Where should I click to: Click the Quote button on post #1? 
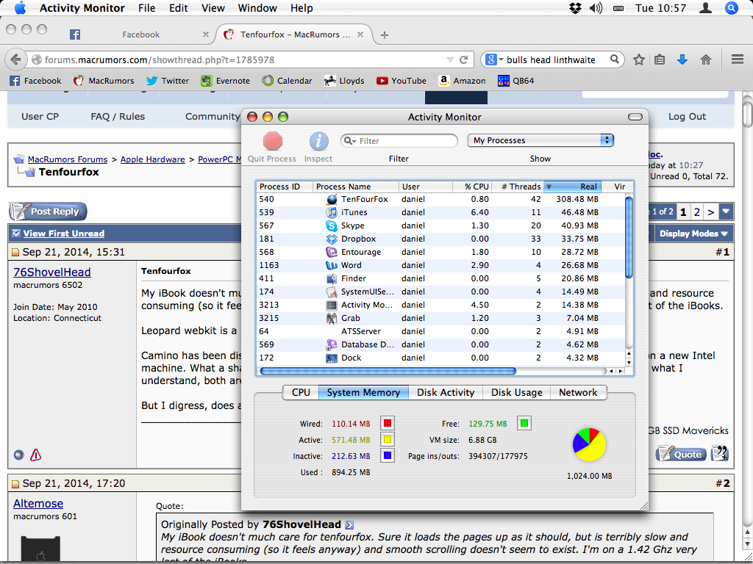[682, 454]
